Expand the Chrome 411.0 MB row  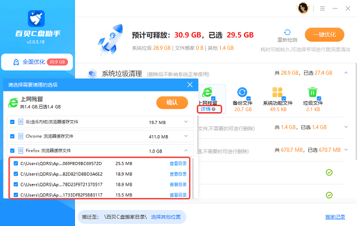point(186,136)
